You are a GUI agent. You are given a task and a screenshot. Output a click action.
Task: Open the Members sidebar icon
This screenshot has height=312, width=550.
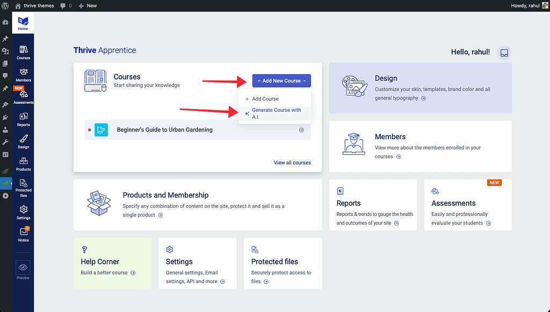23,74
